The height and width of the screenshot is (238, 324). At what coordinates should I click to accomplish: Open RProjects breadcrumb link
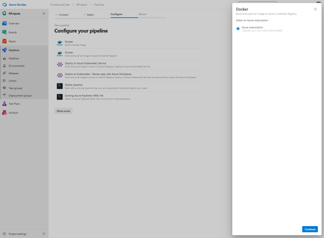pyautogui.click(x=82, y=4)
